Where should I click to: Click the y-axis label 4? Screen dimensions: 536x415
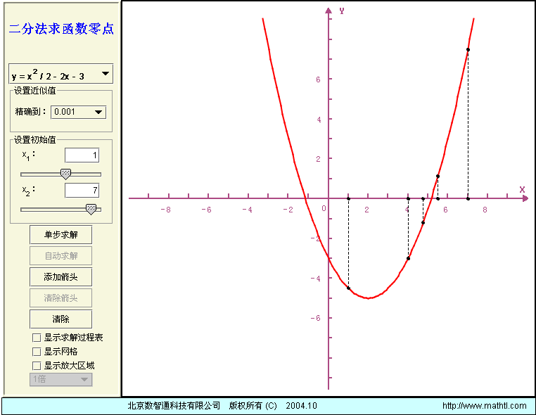click(319, 120)
